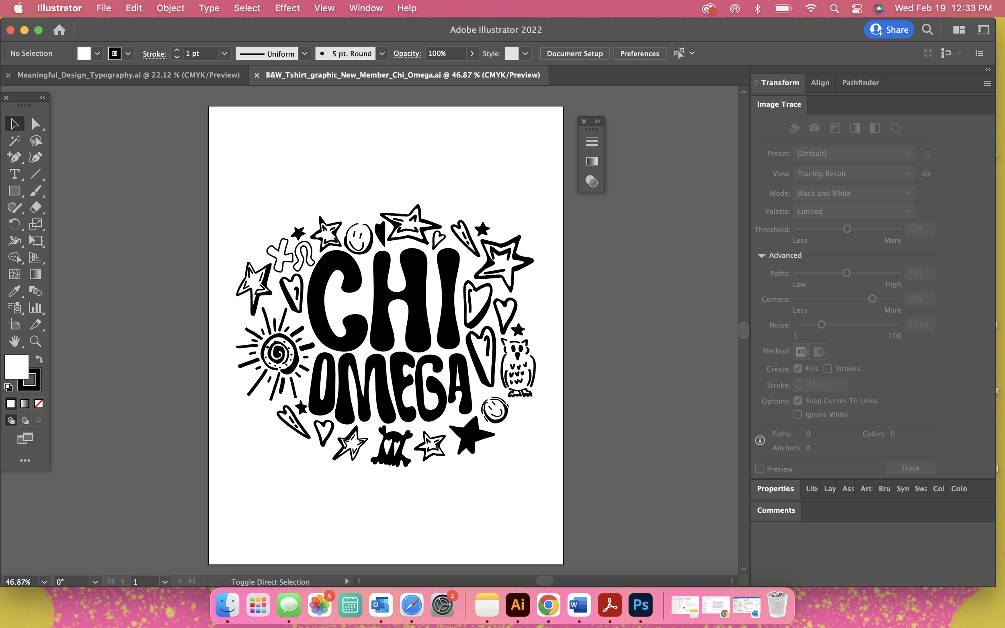
Task: Select the Magic Wand tool
Action: [x=14, y=141]
